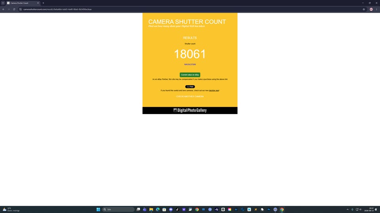Open TikTok from the taskbar
The height and width of the screenshot is (213, 380).
tap(177, 209)
